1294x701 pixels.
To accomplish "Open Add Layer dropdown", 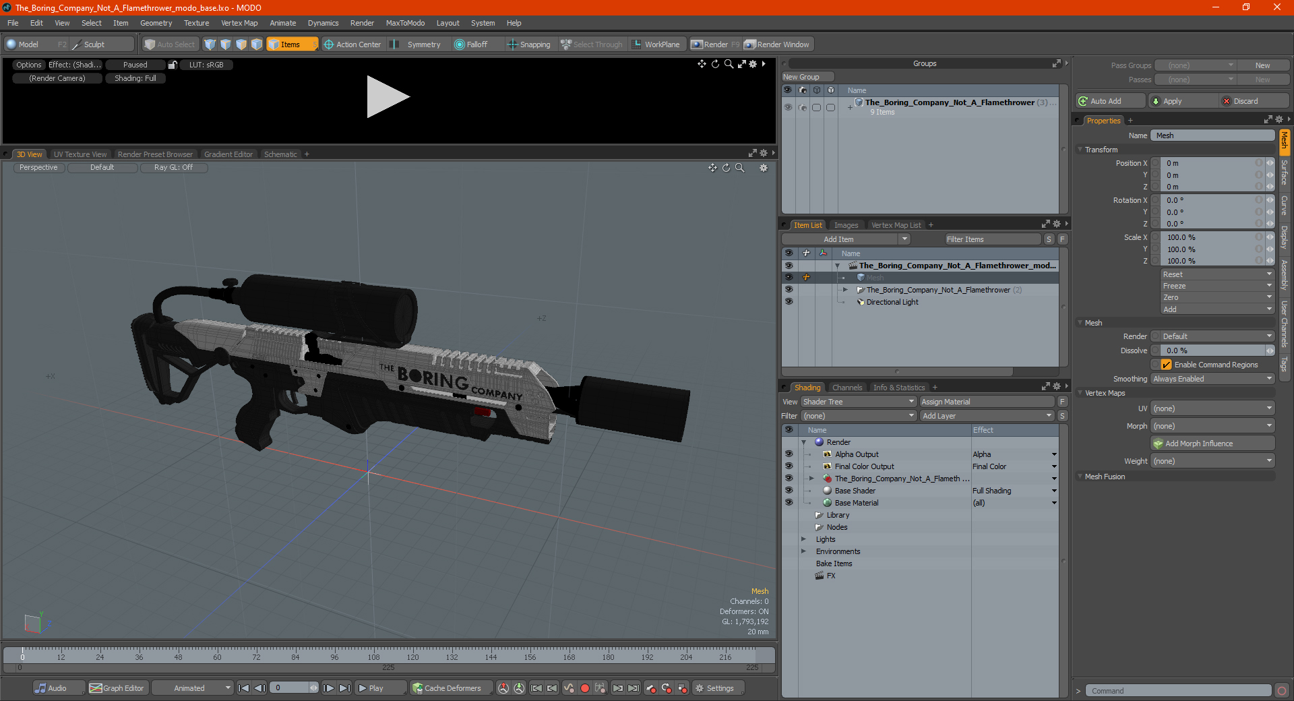I will click(987, 416).
